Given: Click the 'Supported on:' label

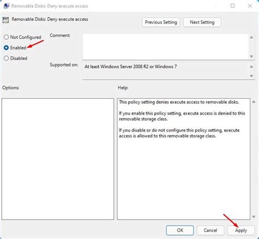Looking at the screenshot, I should click(64, 65).
